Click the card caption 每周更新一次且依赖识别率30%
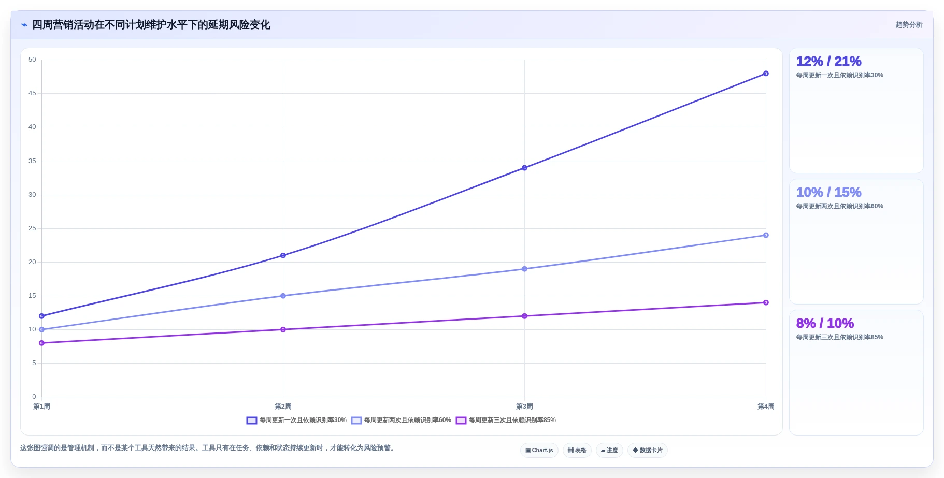Screen dimensions: 944x478 839,75
